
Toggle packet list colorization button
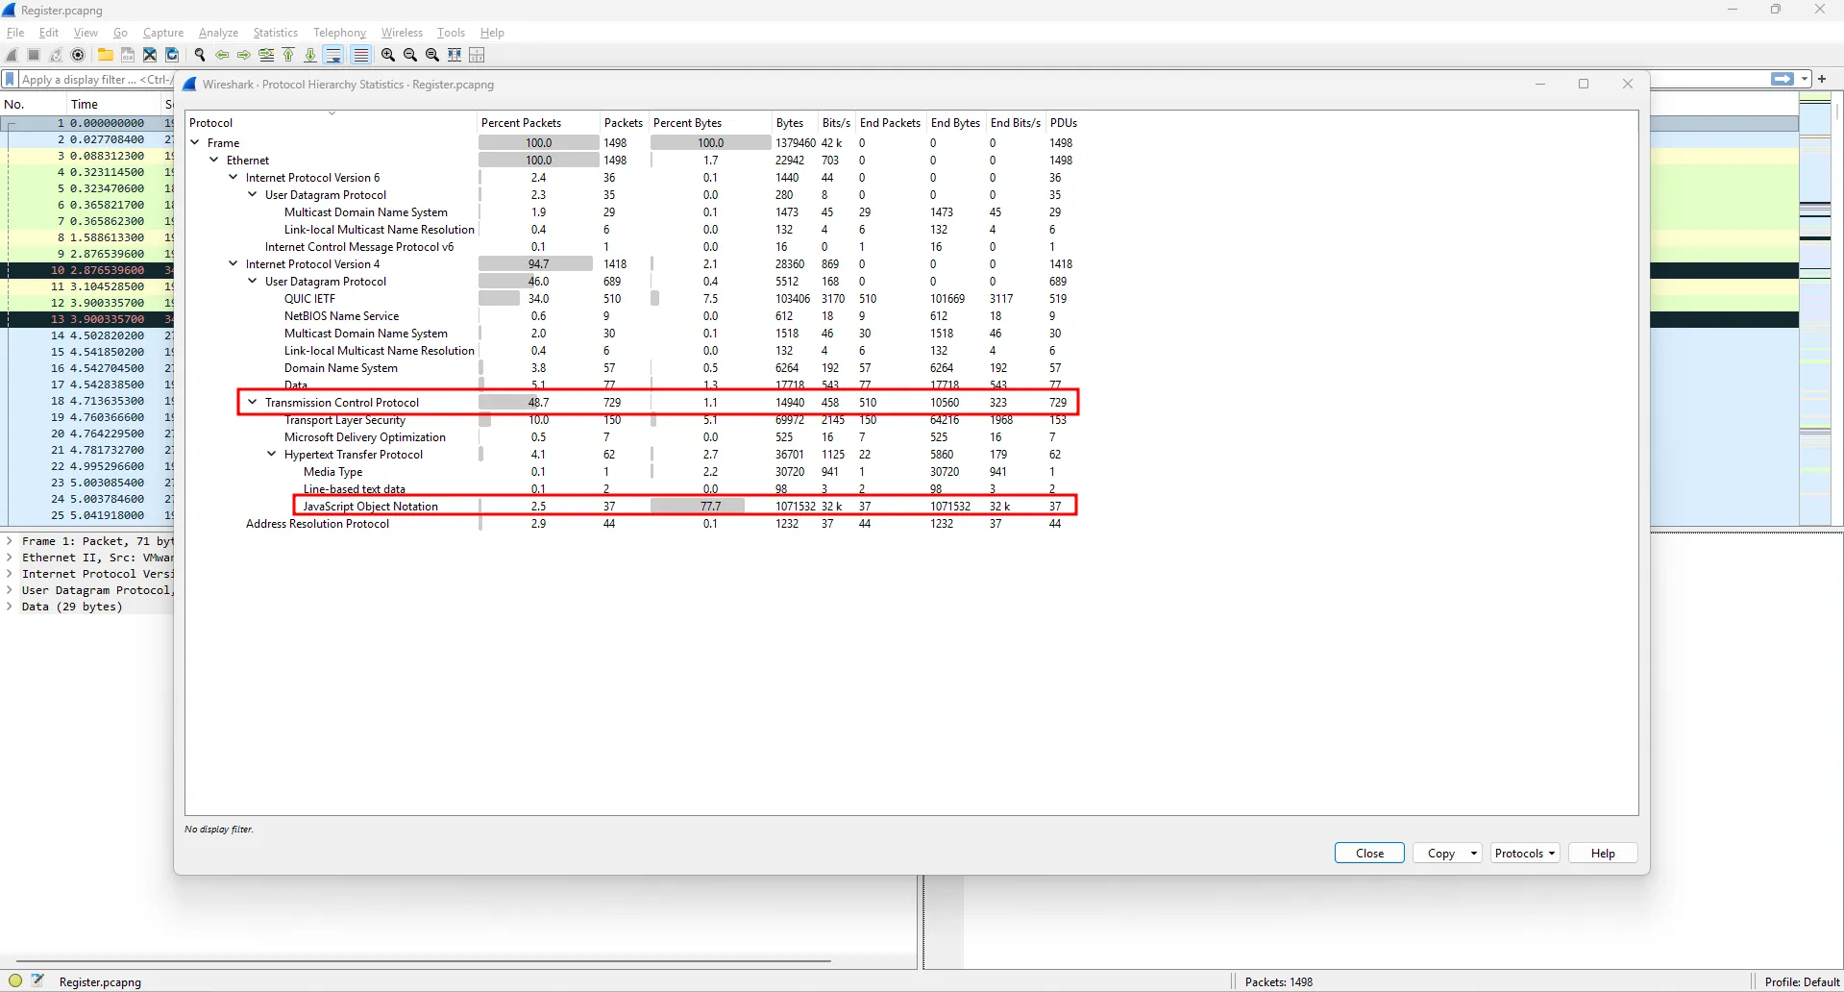pos(360,55)
